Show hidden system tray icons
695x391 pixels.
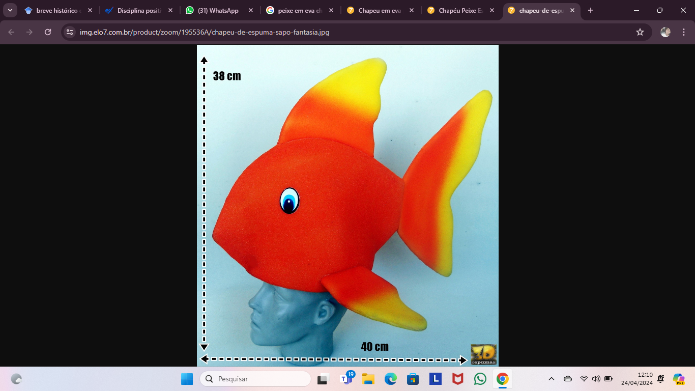pos(551,379)
